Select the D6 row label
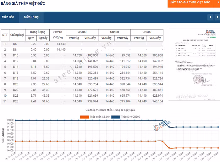This screenshot has height=162, width=220. point(15,44)
